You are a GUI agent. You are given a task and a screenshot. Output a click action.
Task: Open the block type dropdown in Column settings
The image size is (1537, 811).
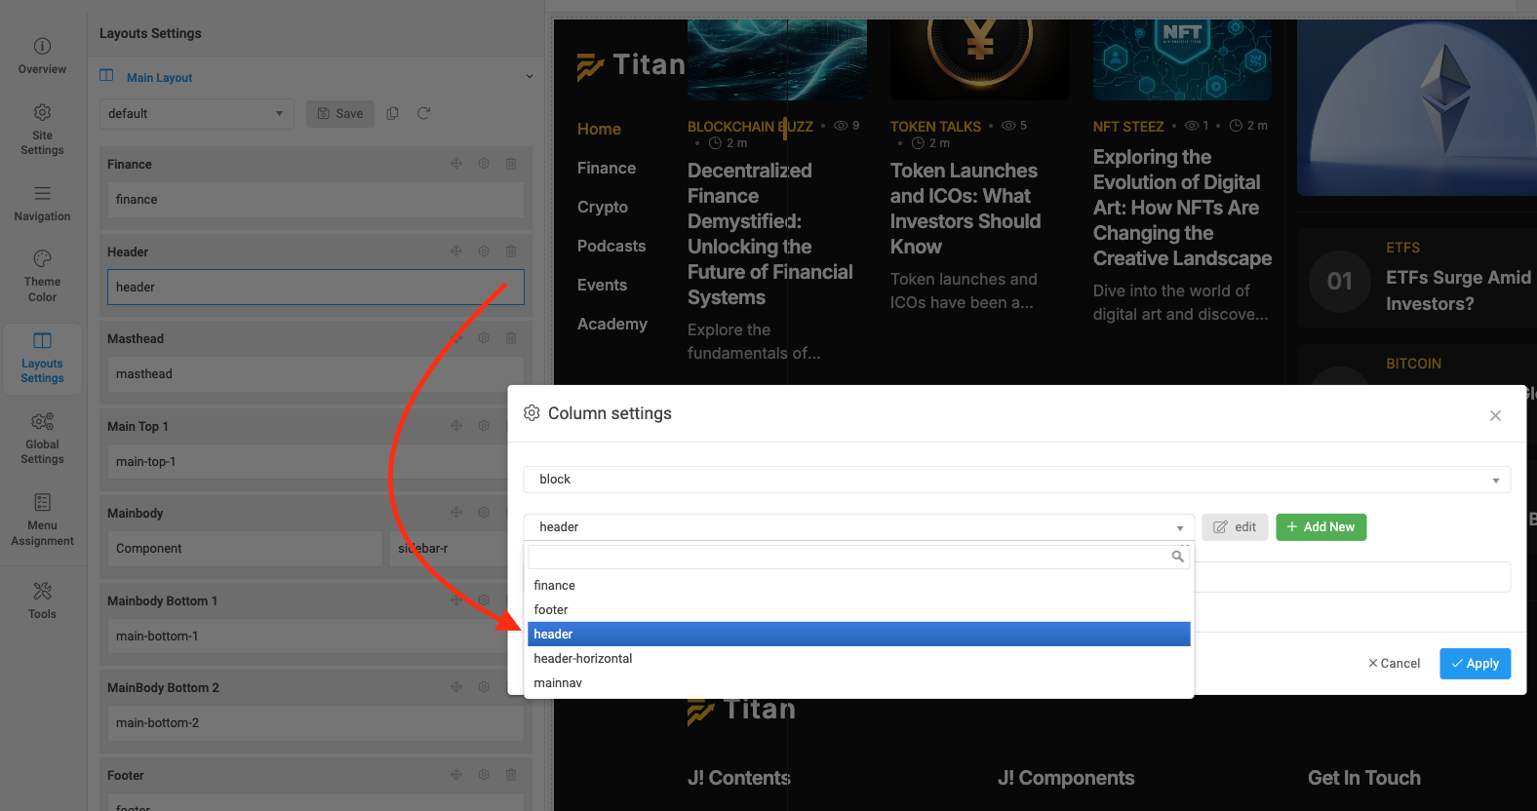click(1017, 480)
